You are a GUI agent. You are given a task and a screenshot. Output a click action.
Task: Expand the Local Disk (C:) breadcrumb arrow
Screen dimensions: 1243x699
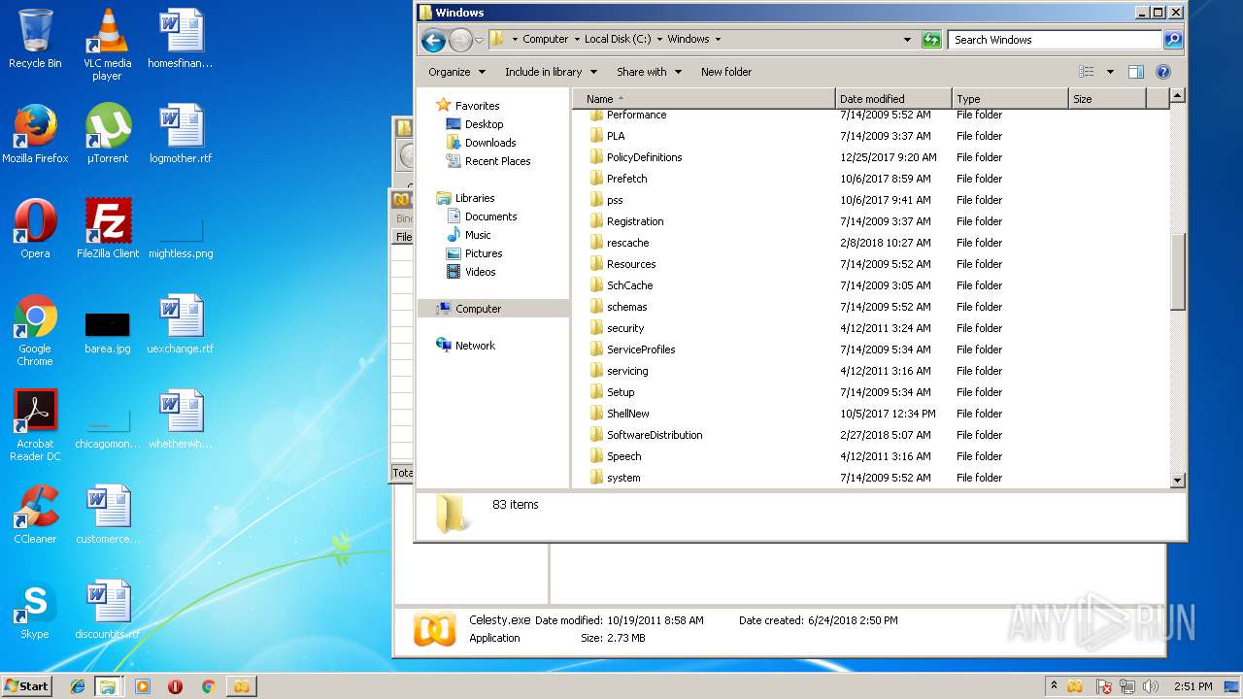[x=660, y=40]
